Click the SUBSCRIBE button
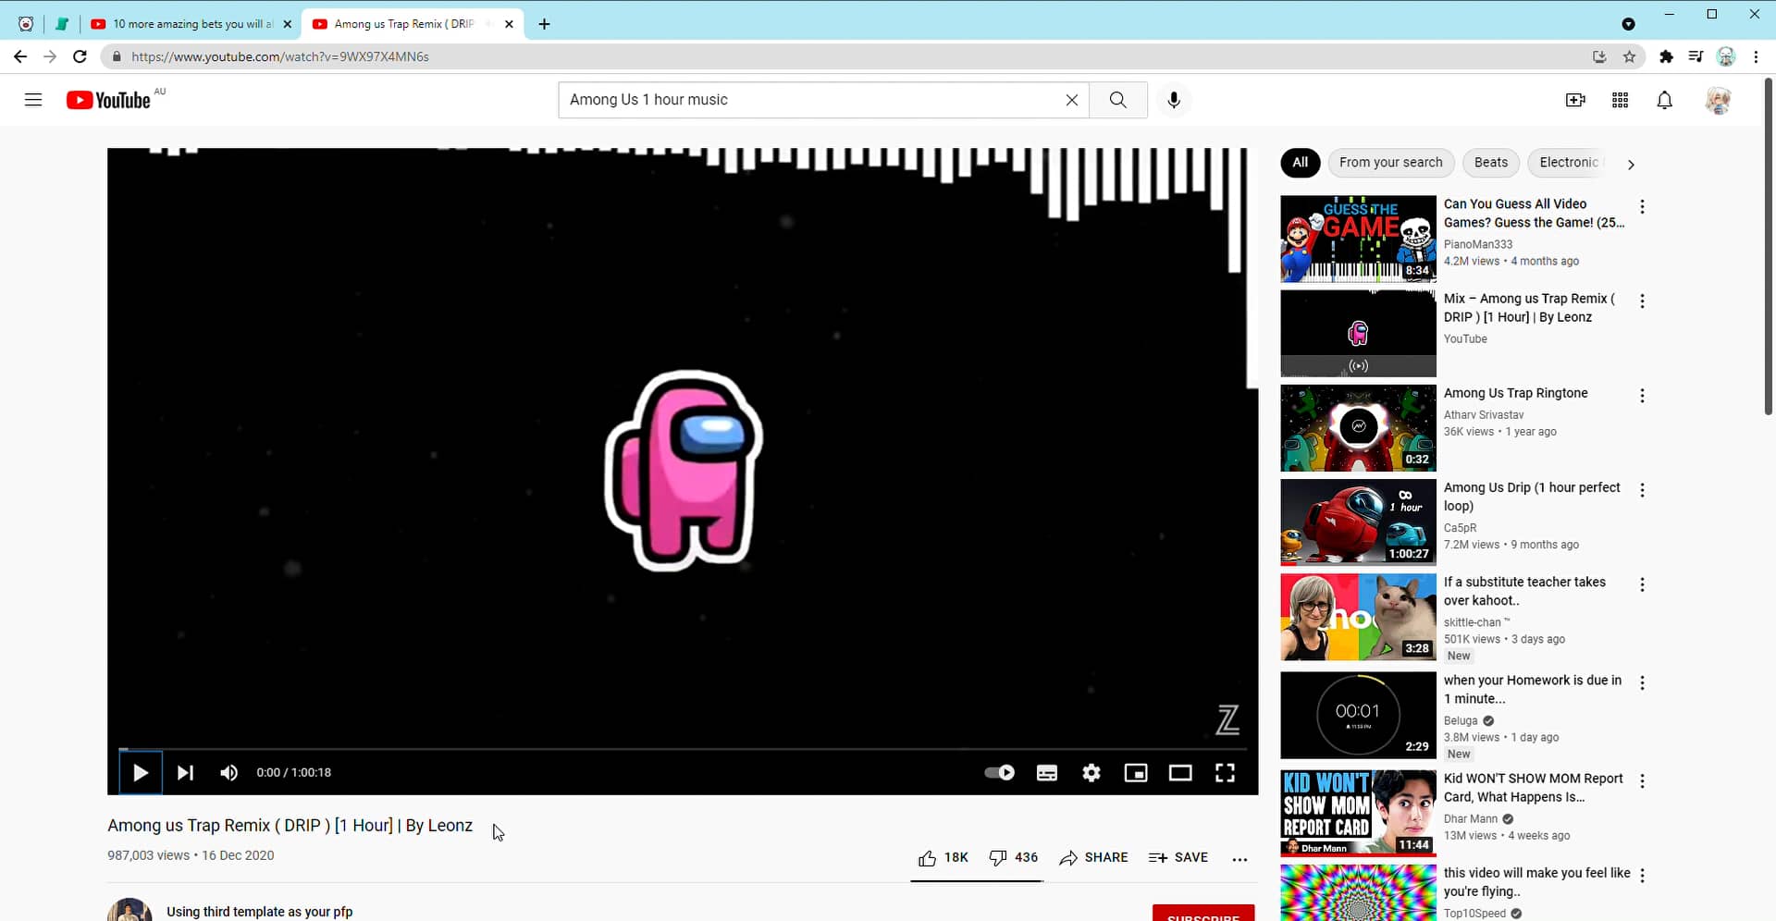1776x921 pixels. pyautogui.click(x=1203, y=915)
